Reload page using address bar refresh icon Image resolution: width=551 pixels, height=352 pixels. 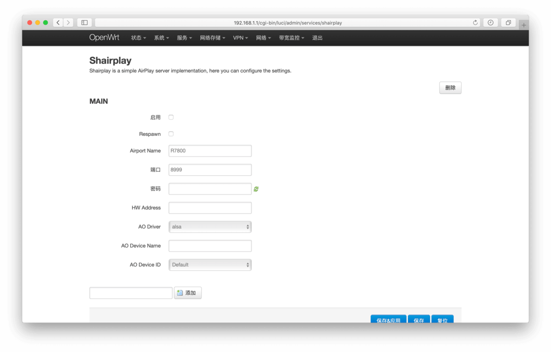point(475,23)
